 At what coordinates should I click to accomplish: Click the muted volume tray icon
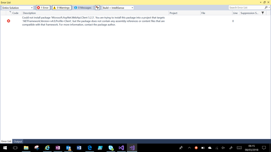[223, 148]
